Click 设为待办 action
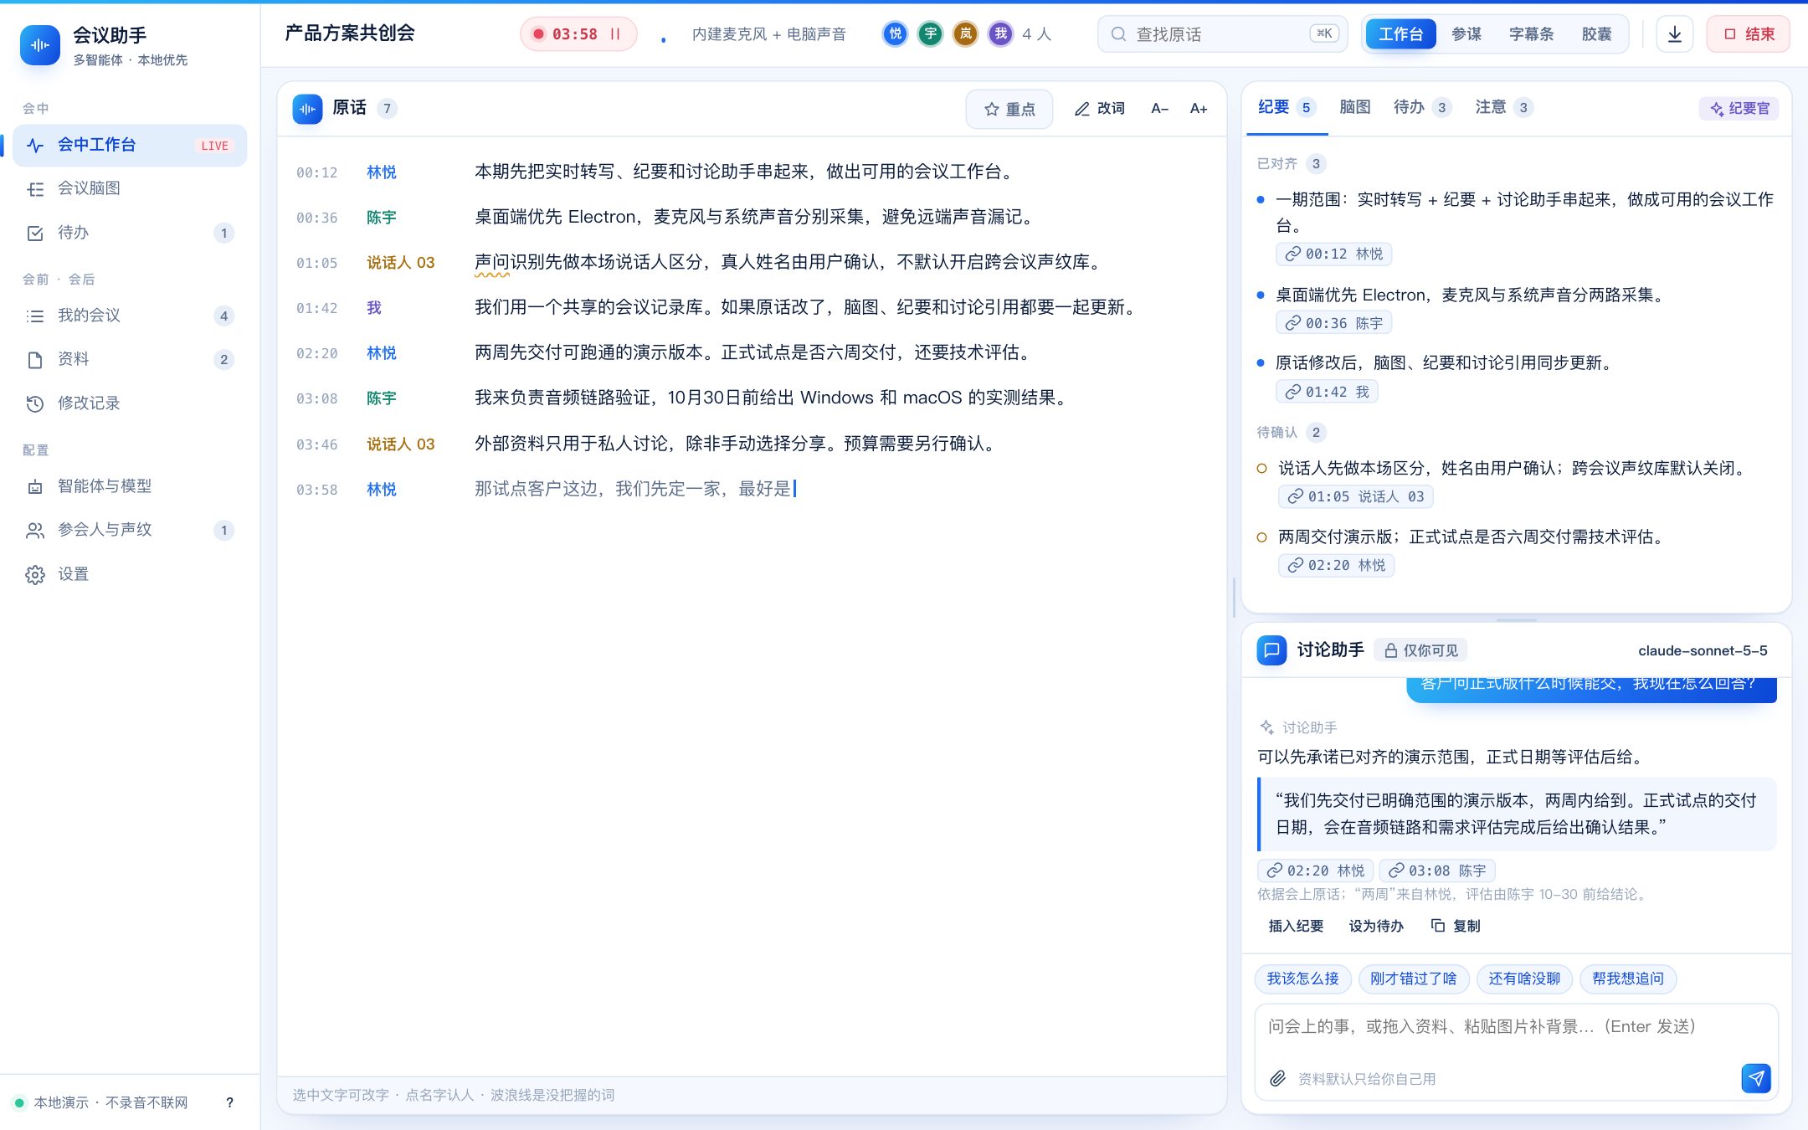This screenshot has height=1130, width=1808. [x=1376, y=926]
